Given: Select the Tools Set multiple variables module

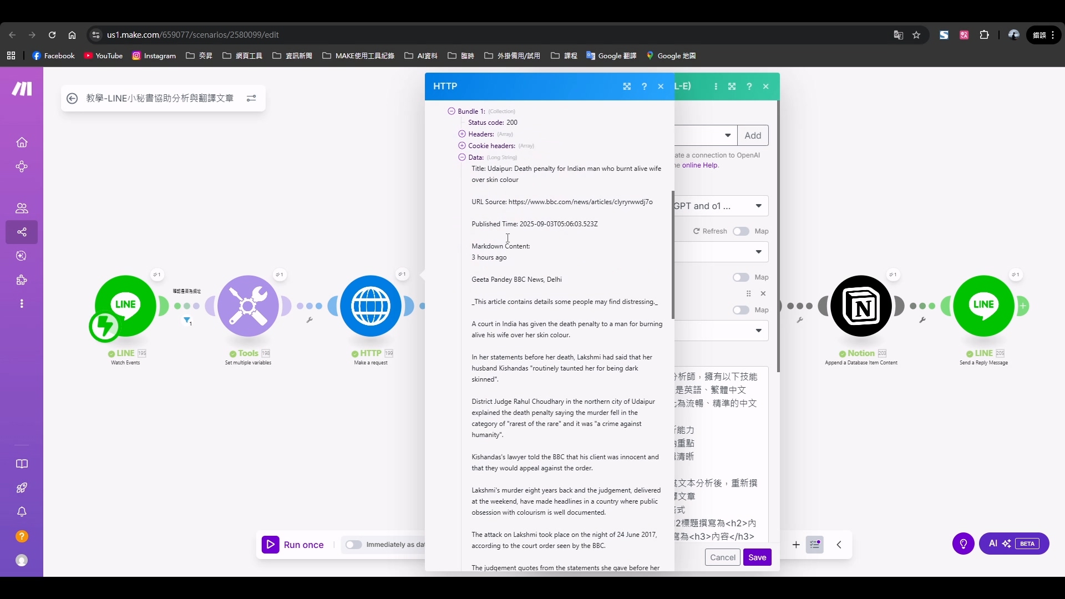Looking at the screenshot, I should pyautogui.click(x=248, y=306).
